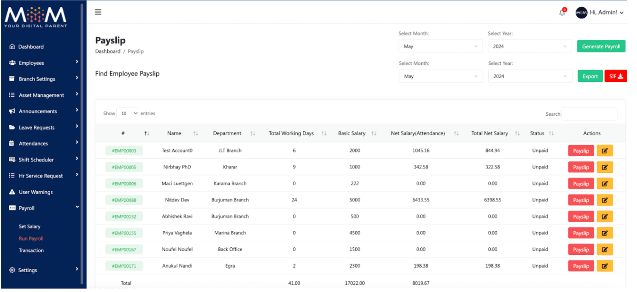637x292 pixels.
Task: Click the Announcements megaphone icon
Action: 12,111
